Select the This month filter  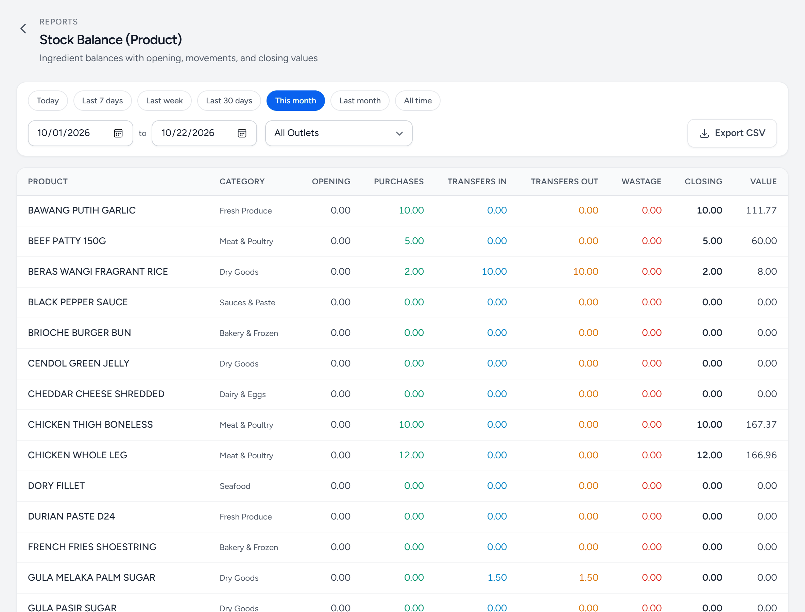pyautogui.click(x=296, y=101)
